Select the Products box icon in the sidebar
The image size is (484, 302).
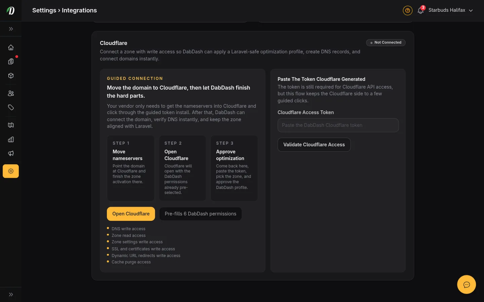click(x=11, y=76)
